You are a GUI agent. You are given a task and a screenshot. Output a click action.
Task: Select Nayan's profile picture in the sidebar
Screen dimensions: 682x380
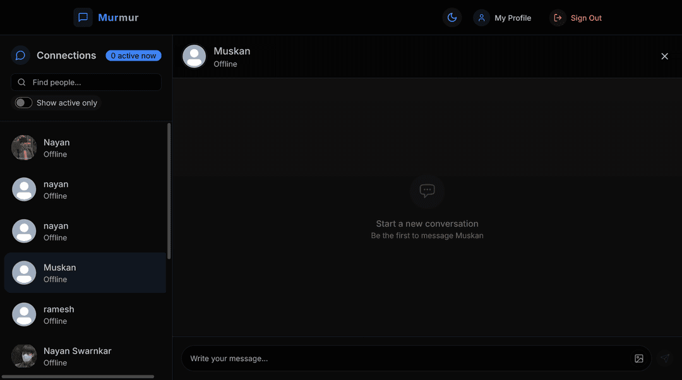click(24, 147)
